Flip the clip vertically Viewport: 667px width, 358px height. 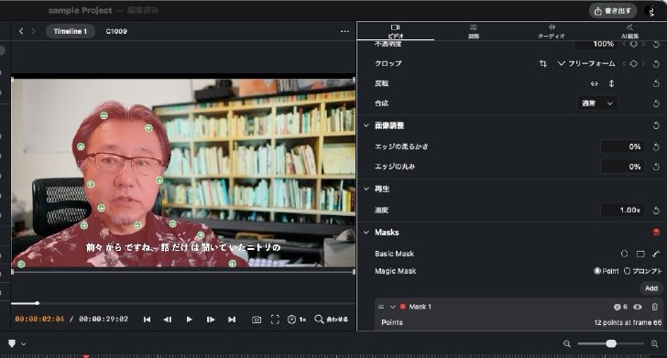click(611, 83)
